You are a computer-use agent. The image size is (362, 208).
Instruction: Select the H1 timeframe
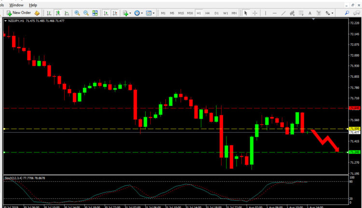[x=199, y=13]
